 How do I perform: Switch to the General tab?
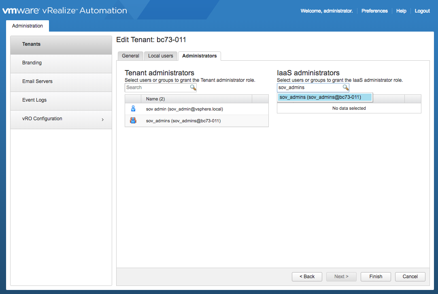point(130,56)
